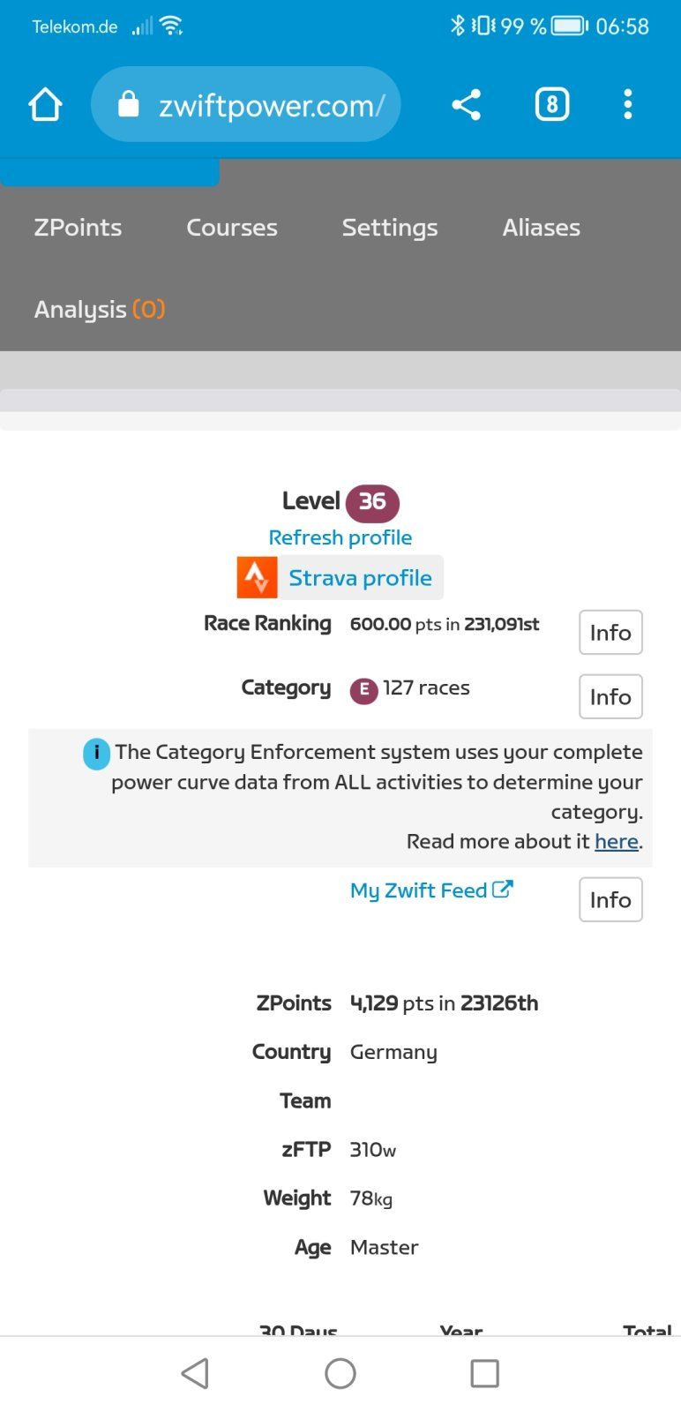Viewport: 681px width, 1412px height.
Task: Tap the zwiftpower.com address bar
Action: pos(270,105)
